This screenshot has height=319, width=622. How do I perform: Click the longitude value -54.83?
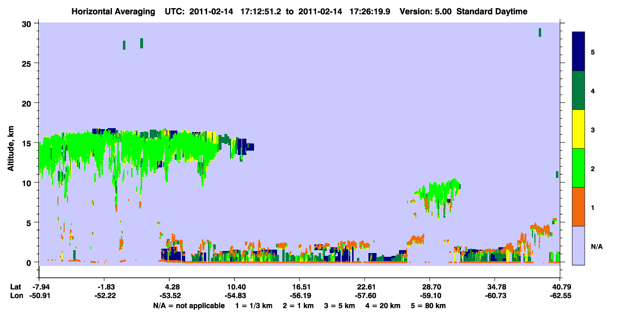(234, 296)
